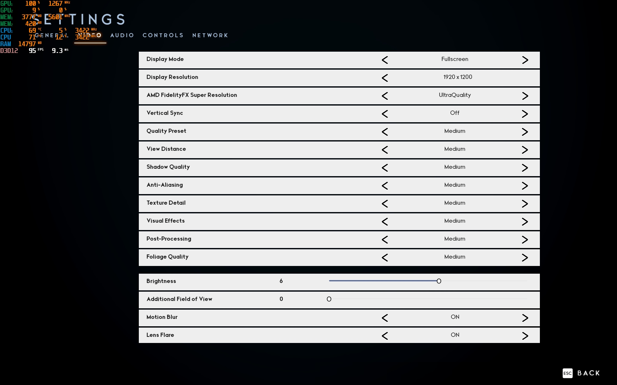The width and height of the screenshot is (617, 385).
Task: Click left arrow for Texture Detail
Action: [385, 204]
